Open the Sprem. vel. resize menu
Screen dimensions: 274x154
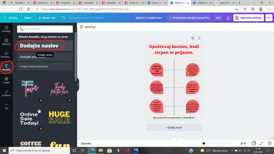click(x=47, y=18)
